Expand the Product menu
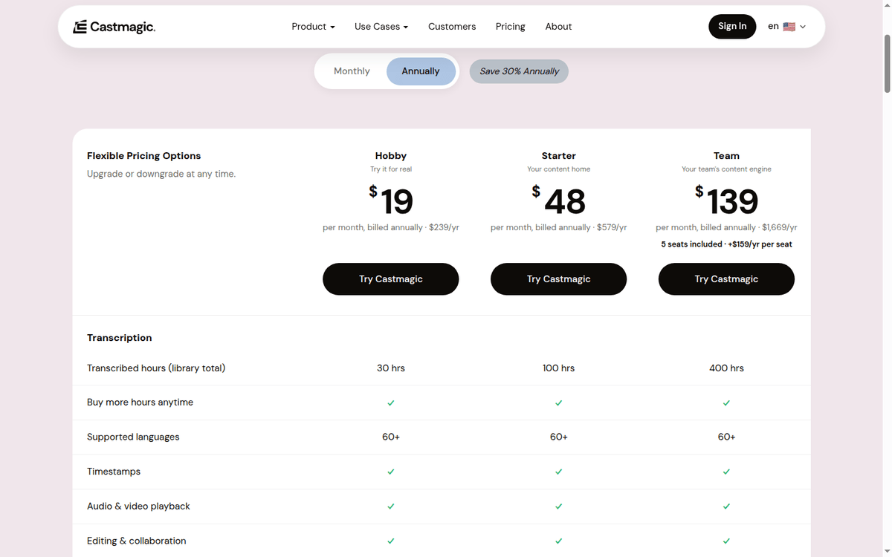Screen dimensions: 892x557 click(313, 27)
